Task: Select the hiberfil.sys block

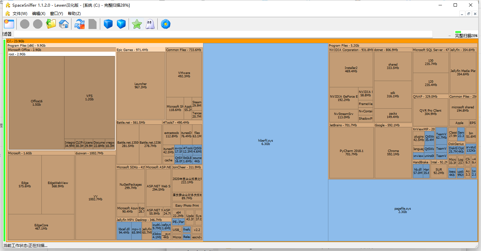Action: 266,142
